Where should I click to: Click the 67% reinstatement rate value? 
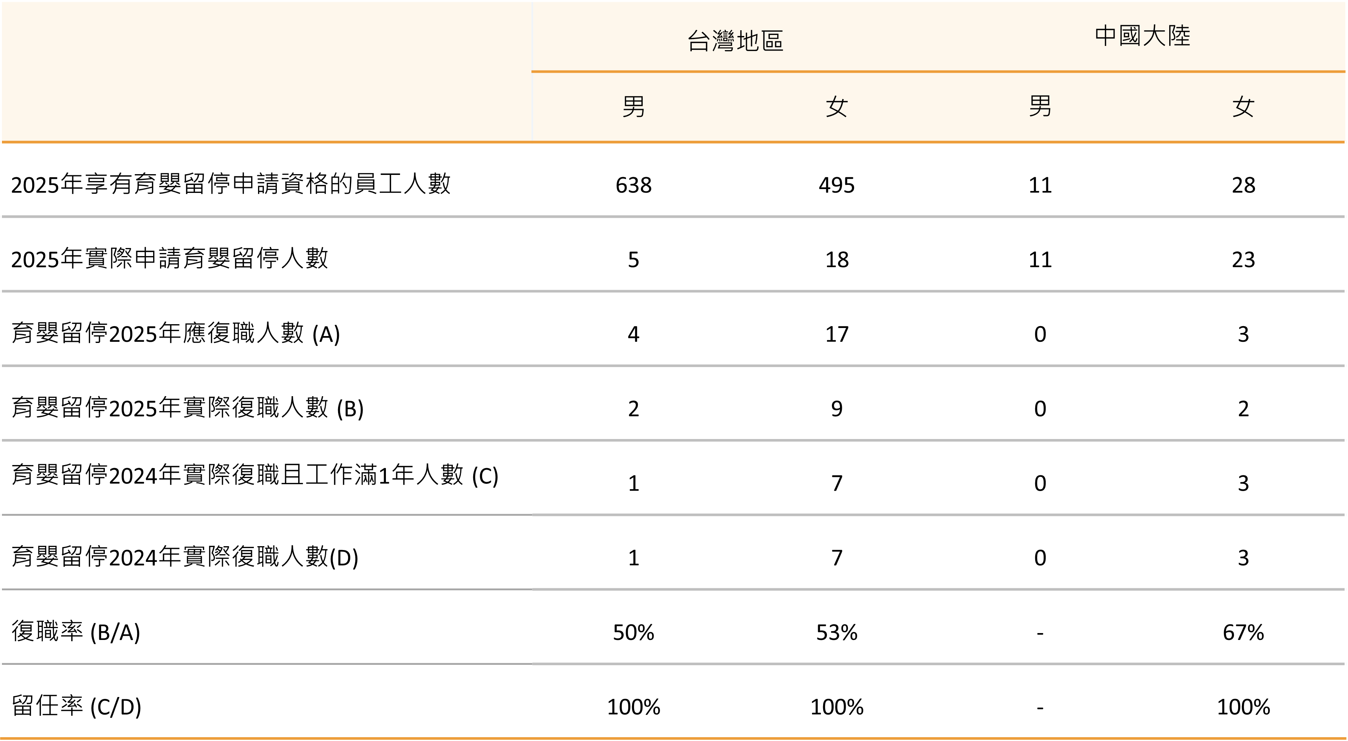[x=1243, y=633]
